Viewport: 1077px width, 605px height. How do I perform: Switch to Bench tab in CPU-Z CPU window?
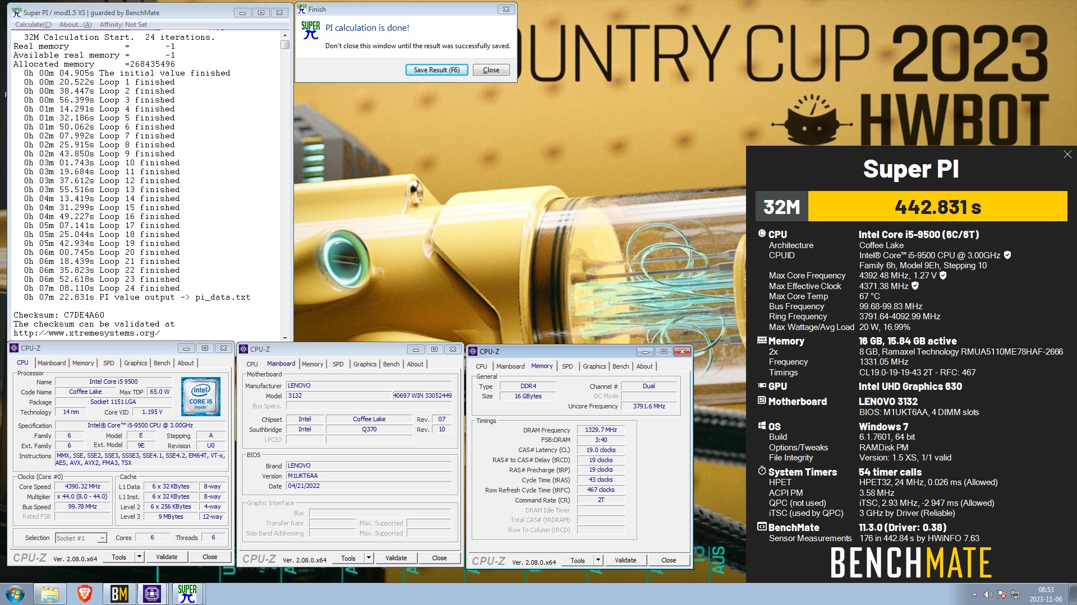(x=162, y=363)
